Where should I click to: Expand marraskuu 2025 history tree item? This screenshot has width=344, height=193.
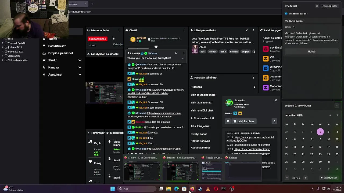[3, 51]
